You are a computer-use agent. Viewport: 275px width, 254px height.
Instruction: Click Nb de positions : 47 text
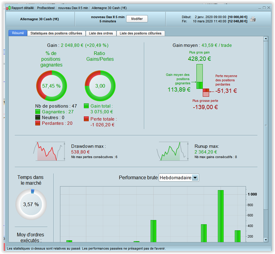[56, 106]
